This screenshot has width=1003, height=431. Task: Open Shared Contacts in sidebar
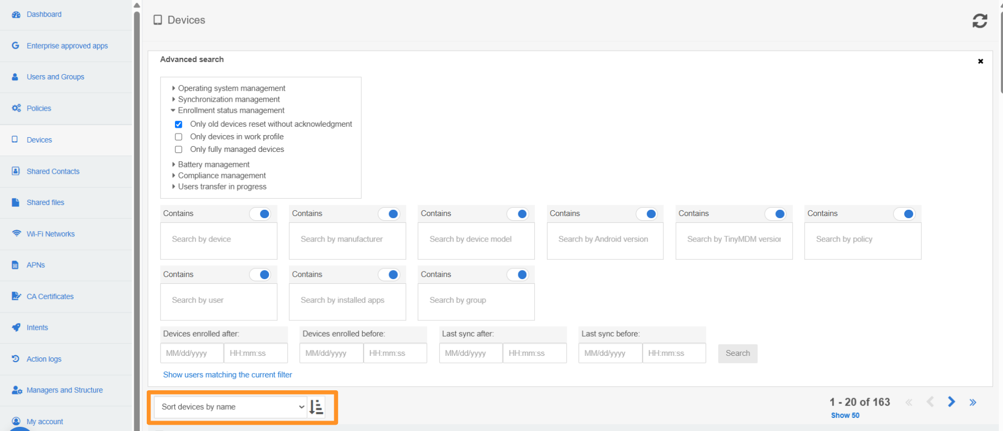pos(53,171)
